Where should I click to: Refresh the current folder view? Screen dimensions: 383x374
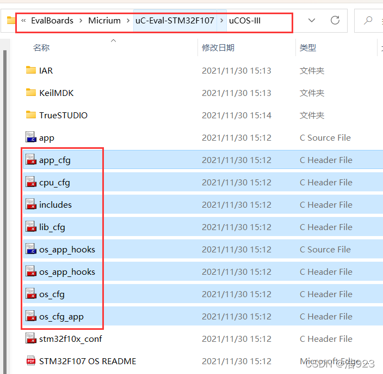(335, 20)
